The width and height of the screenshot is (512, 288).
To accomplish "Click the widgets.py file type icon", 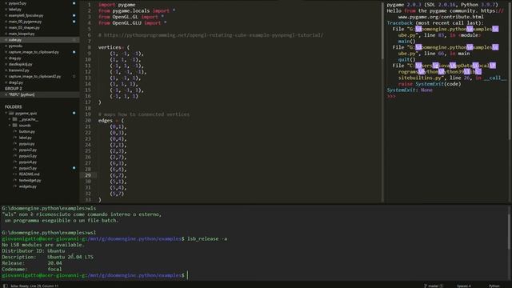I will click(14, 186).
